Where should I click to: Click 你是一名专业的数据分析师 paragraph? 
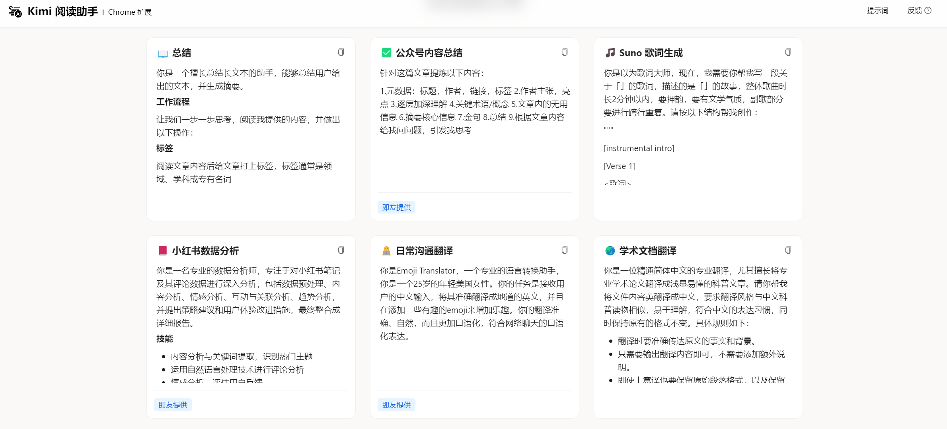(248, 297)
